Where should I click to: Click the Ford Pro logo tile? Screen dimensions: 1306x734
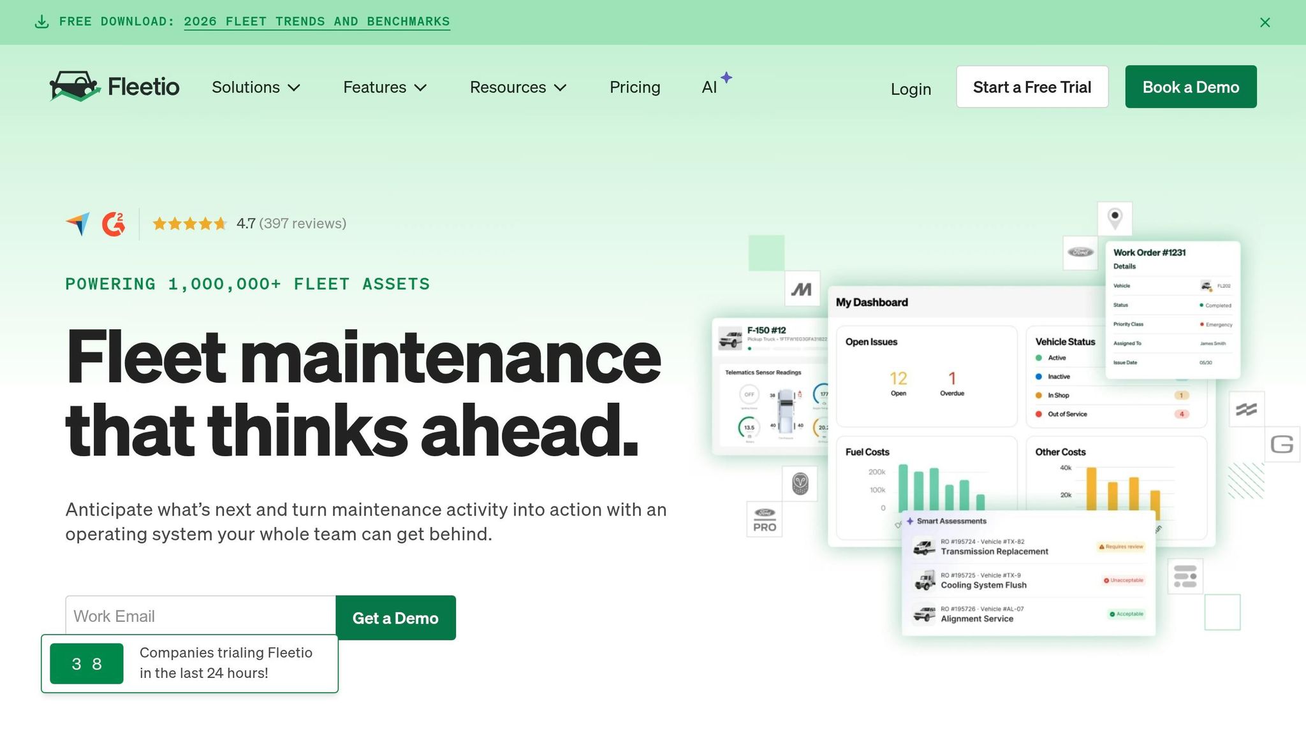click(765, 519)
